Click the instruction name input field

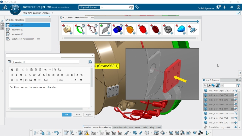[46, 62]
